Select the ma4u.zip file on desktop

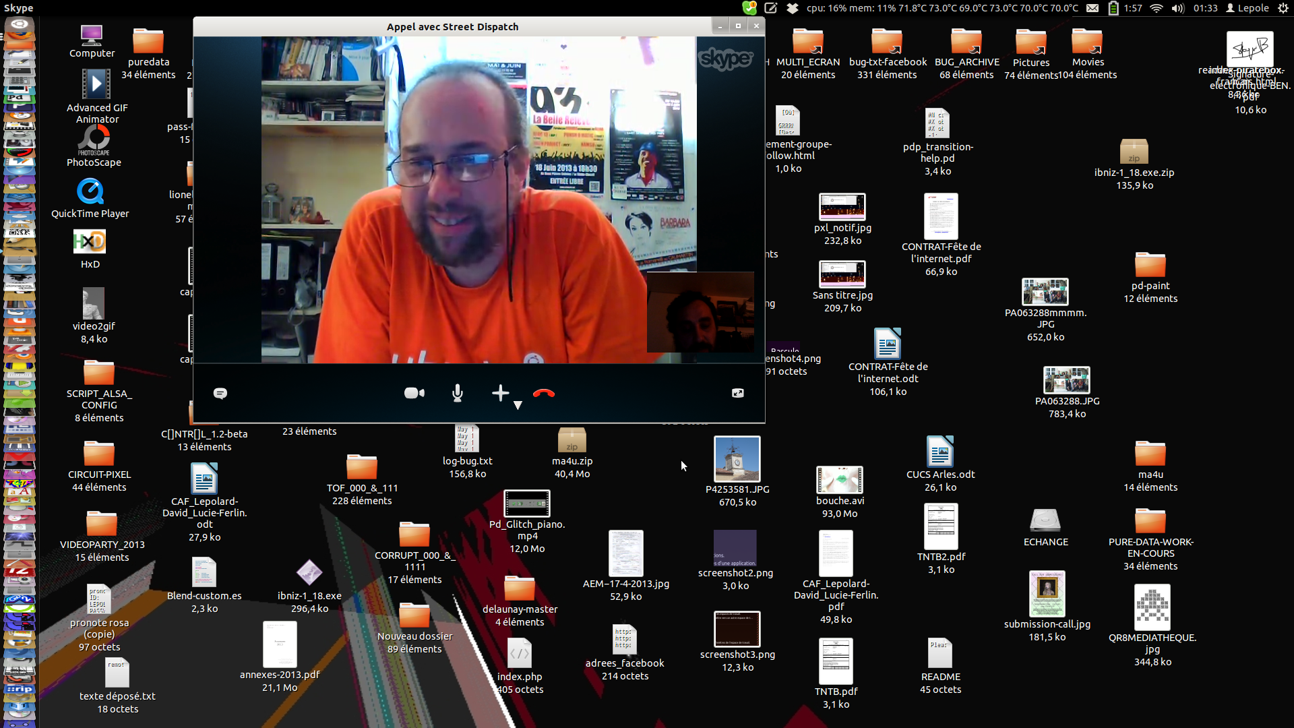click(572, 442)
